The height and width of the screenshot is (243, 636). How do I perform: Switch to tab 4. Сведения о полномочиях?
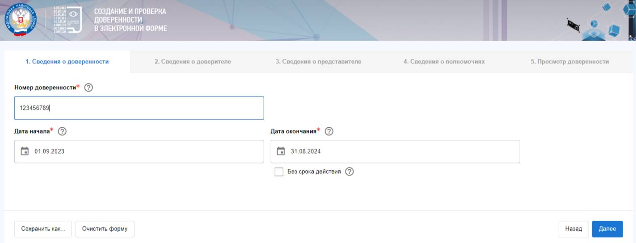(x=444, y=62)
